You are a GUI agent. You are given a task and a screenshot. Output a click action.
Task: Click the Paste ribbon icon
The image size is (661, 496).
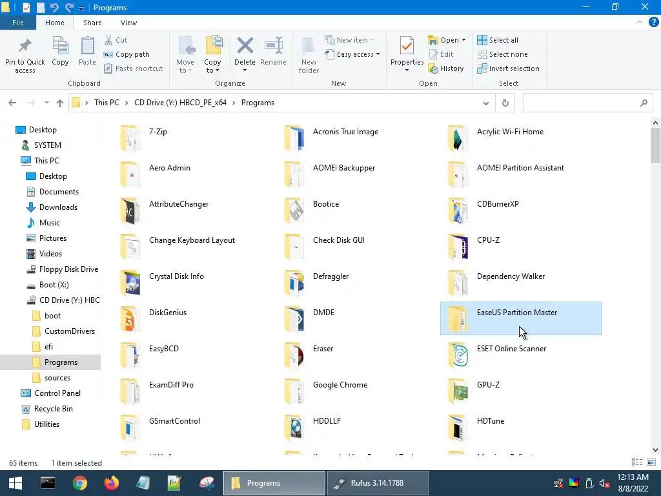[87, 46]
